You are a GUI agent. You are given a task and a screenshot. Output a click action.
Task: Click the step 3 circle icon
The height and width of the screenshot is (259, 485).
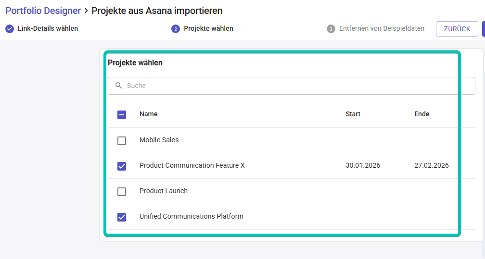331,29
